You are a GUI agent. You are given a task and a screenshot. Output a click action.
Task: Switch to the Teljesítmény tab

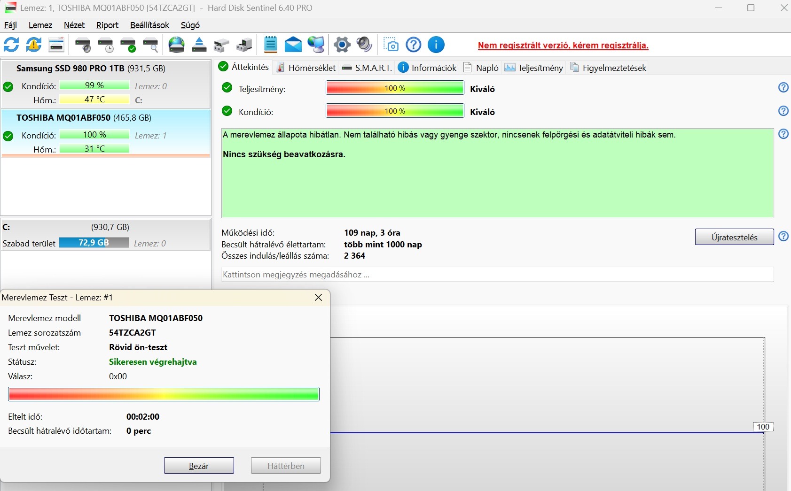534,68
